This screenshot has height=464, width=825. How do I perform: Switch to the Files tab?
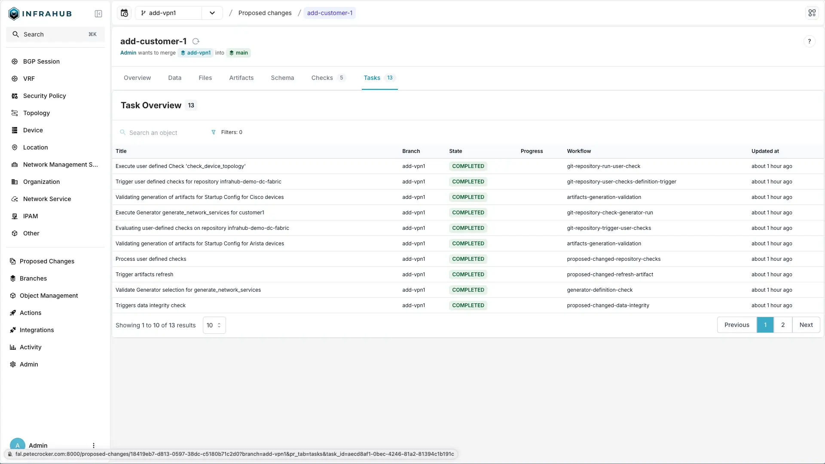click(205, 78)
